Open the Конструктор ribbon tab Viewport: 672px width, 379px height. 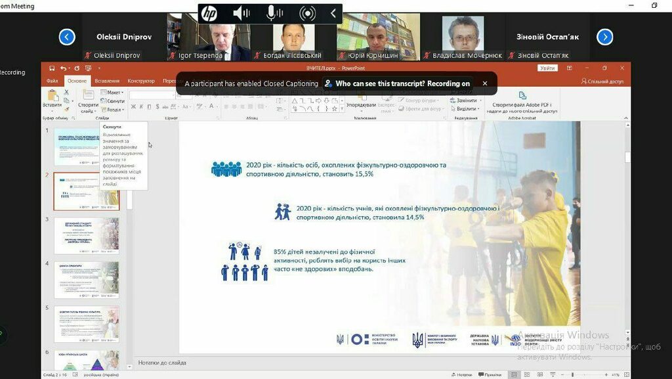(140, 81)
